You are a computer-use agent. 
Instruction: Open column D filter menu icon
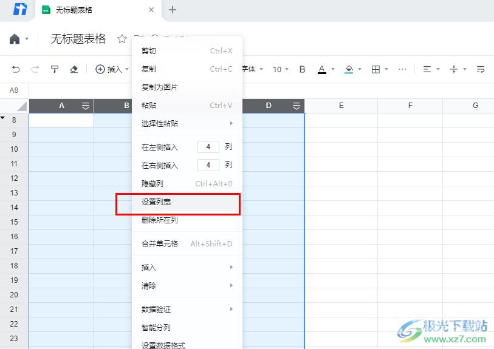pyautogui.click(x=296, y=106)
